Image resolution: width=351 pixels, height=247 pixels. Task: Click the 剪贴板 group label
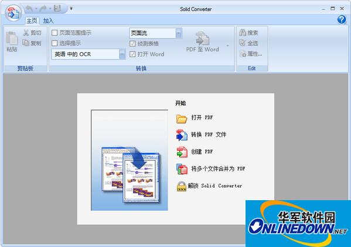tap(25, 68)
